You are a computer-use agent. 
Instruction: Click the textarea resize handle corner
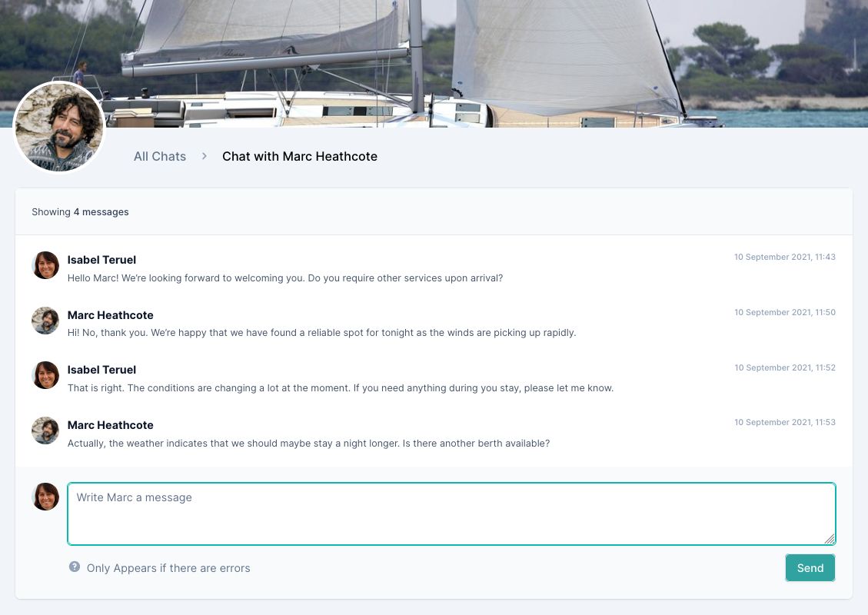coord(830,539)
